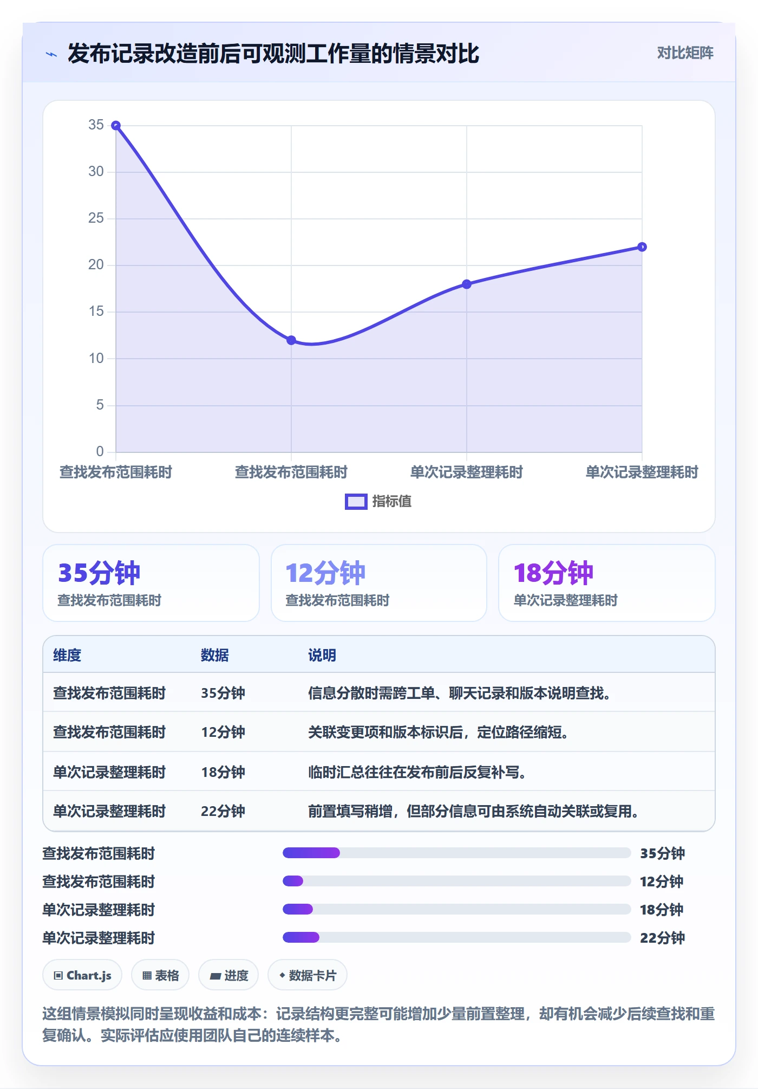Click the title 发布记录改造前后可观测工作量的情景对比
Viewport: 758px width, 1089px height.
tap(273, 54)
